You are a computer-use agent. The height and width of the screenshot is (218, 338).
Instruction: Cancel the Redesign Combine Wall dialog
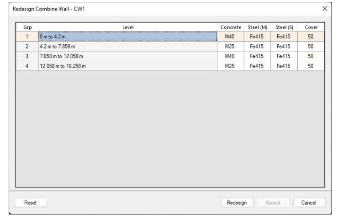click(309, 202)
